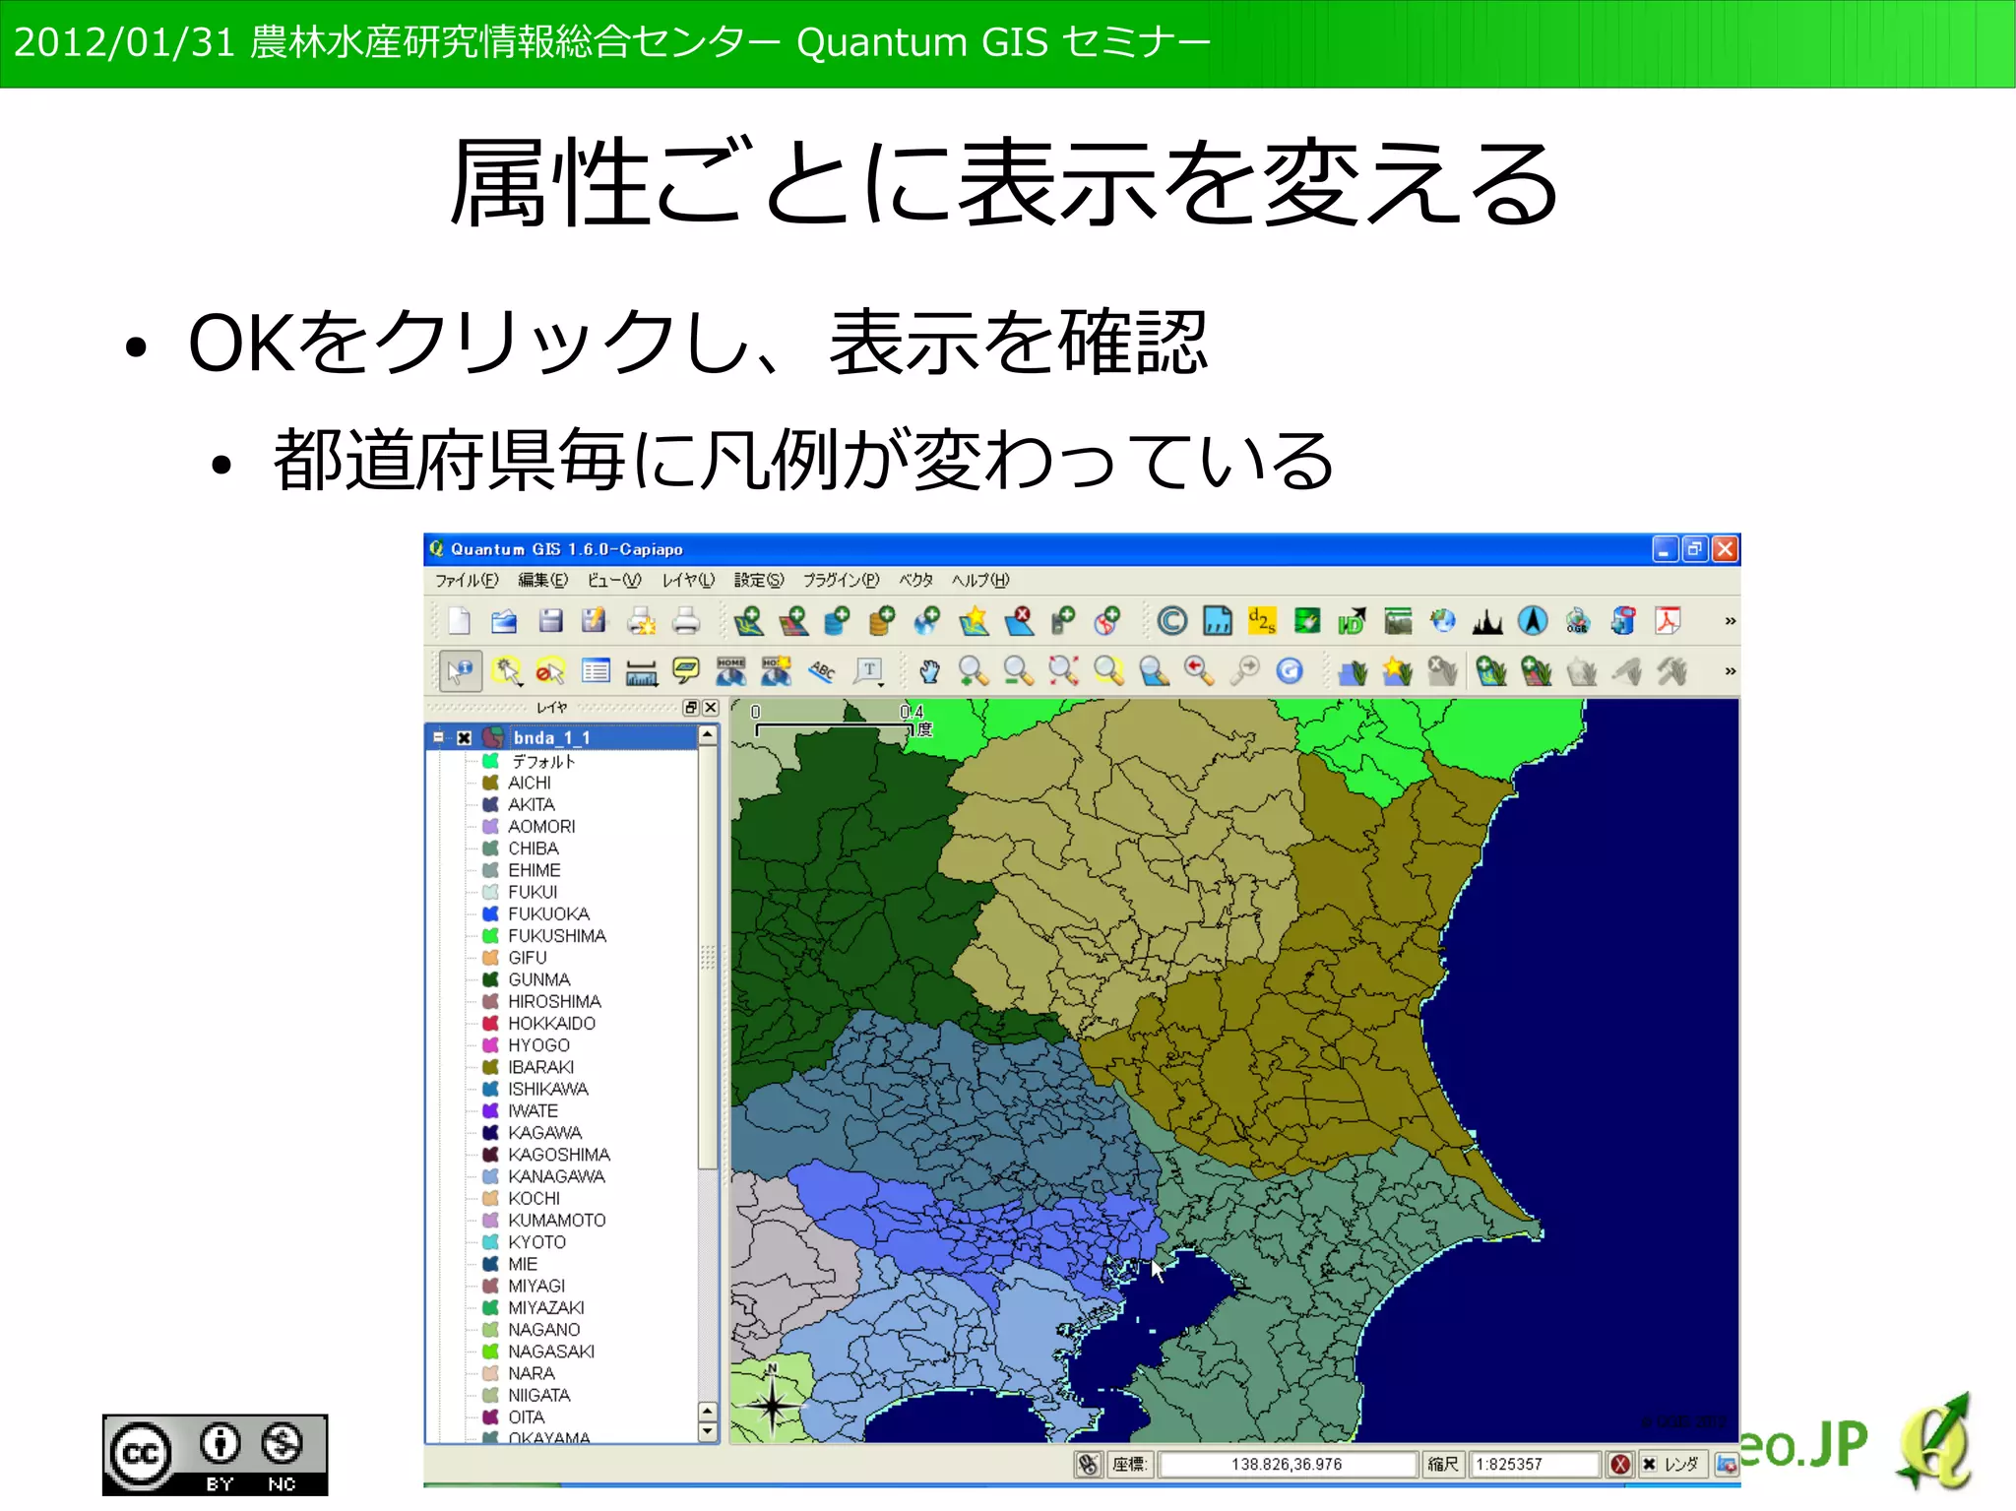This screenshot has width=2016, height=1511.
Task: Open the ビュー(V) menu
Action: [614, 581]
